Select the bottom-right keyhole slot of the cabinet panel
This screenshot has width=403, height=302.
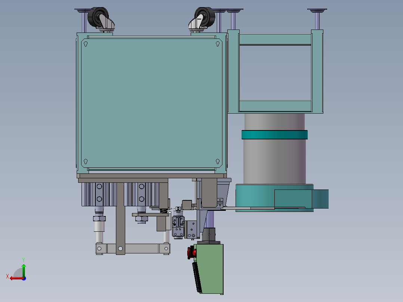coord(218,161)
